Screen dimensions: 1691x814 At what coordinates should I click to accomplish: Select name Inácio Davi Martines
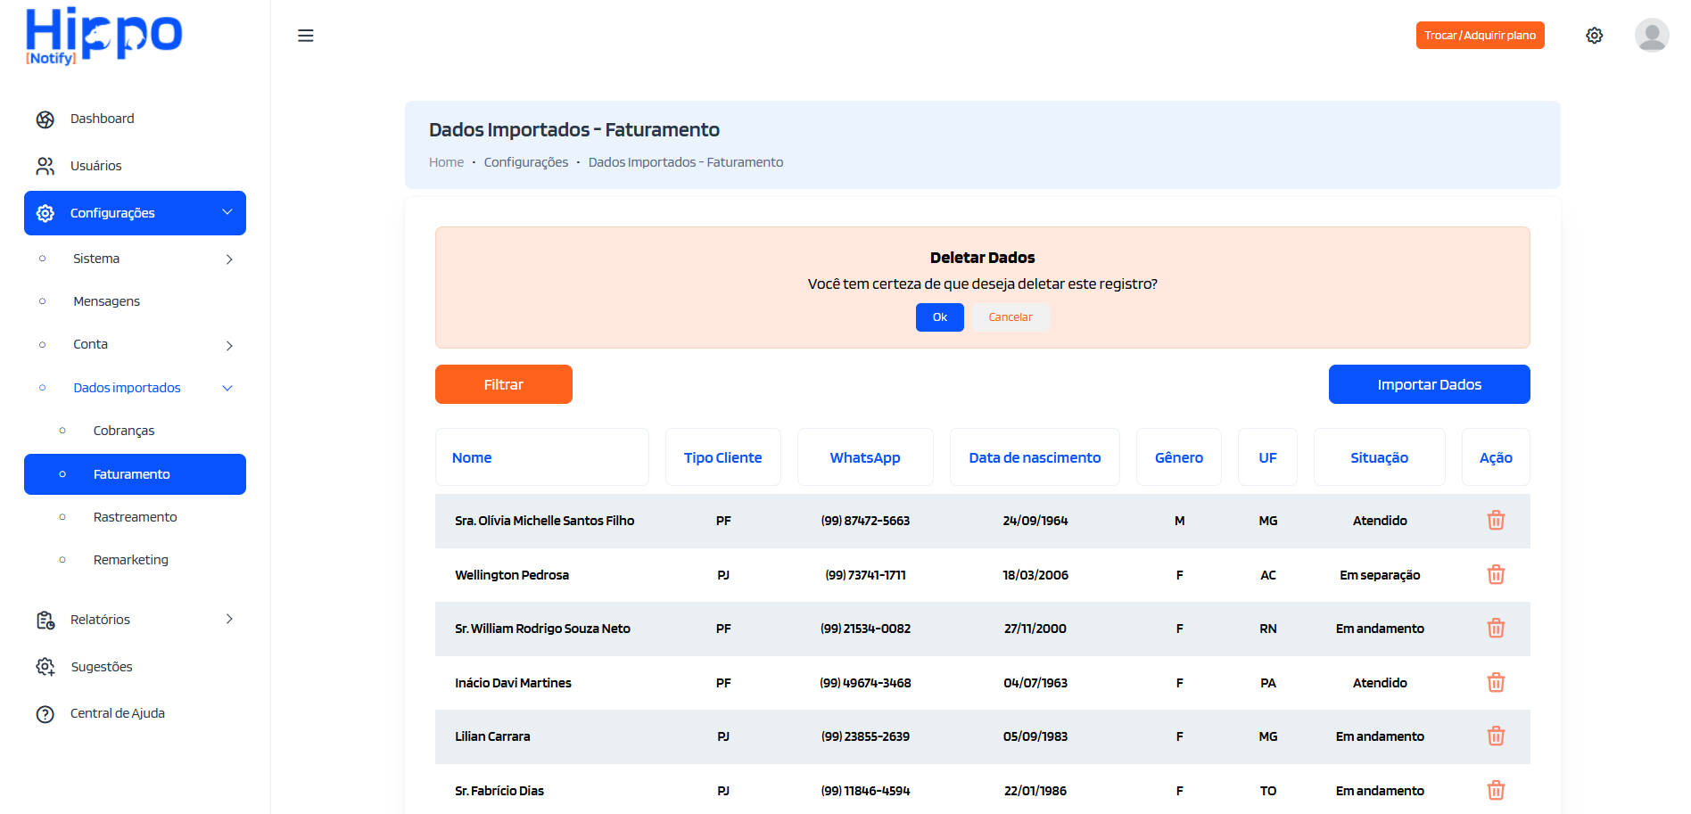513,683
